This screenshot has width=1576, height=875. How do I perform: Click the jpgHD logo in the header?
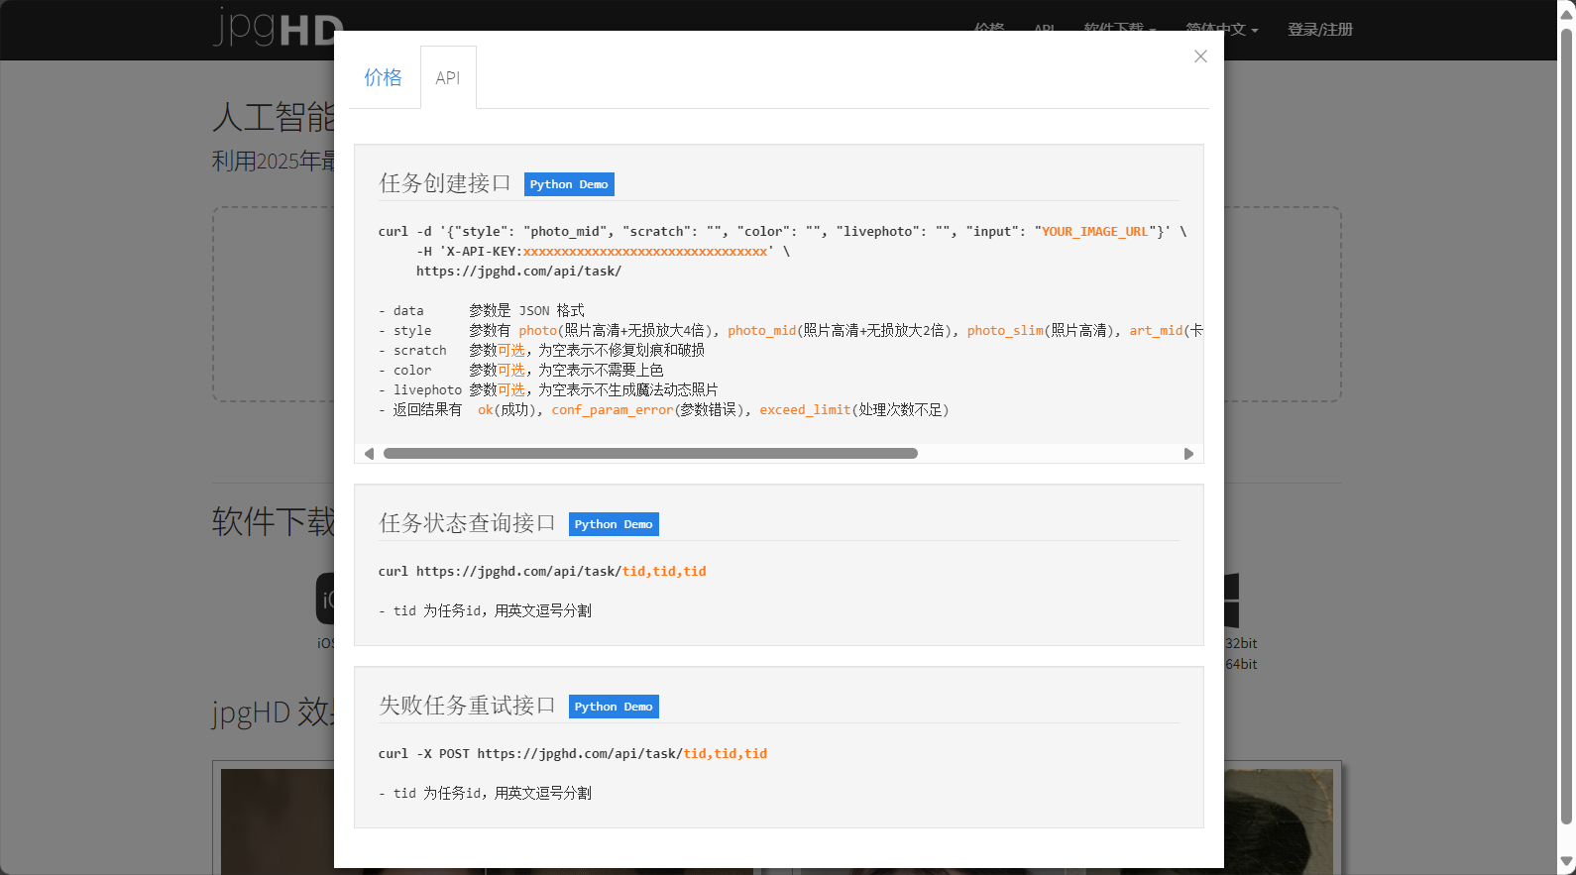279,27
